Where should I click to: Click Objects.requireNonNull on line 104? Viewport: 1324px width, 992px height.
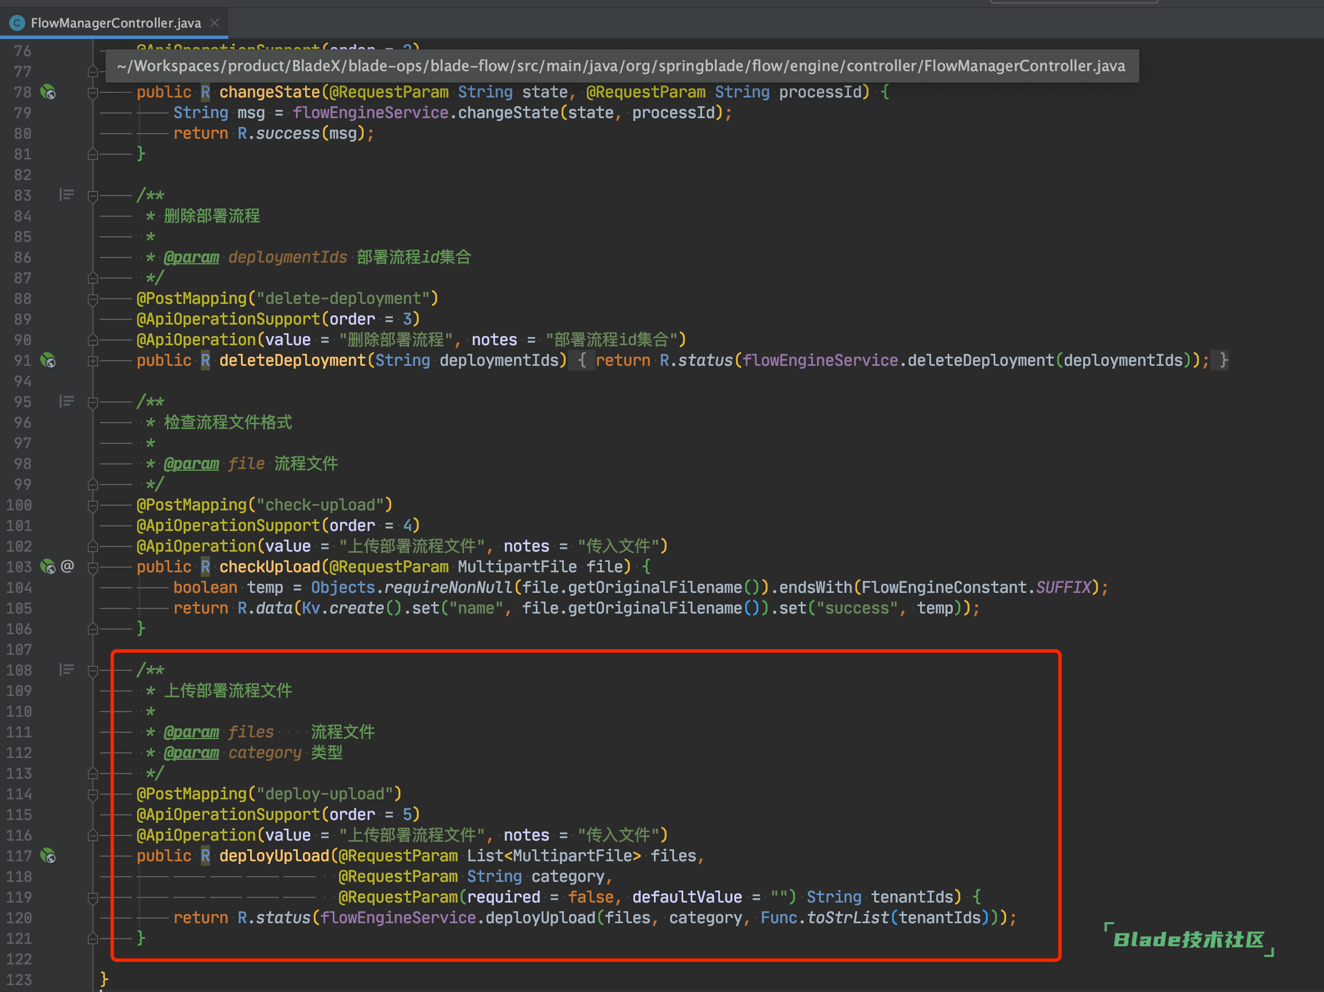coord(412,587)
